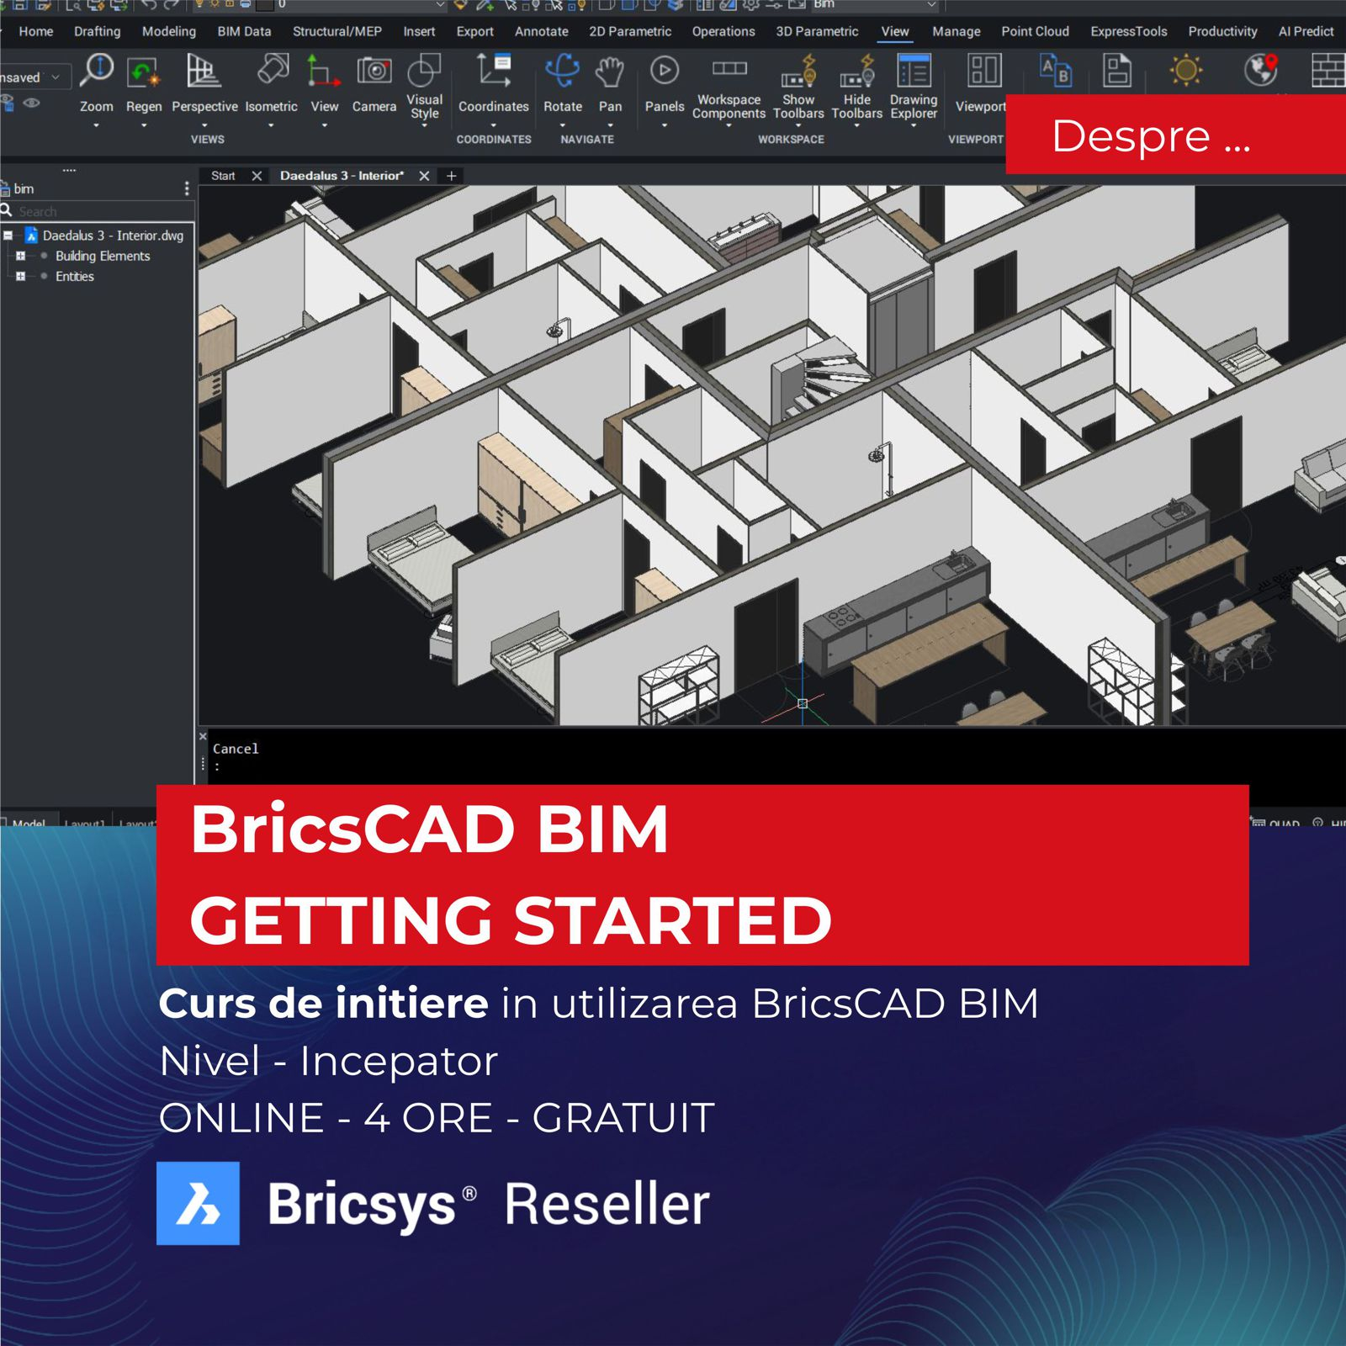Open the Visual Style dropdown
1346x1346 pixels.
(x=424, y=125)
